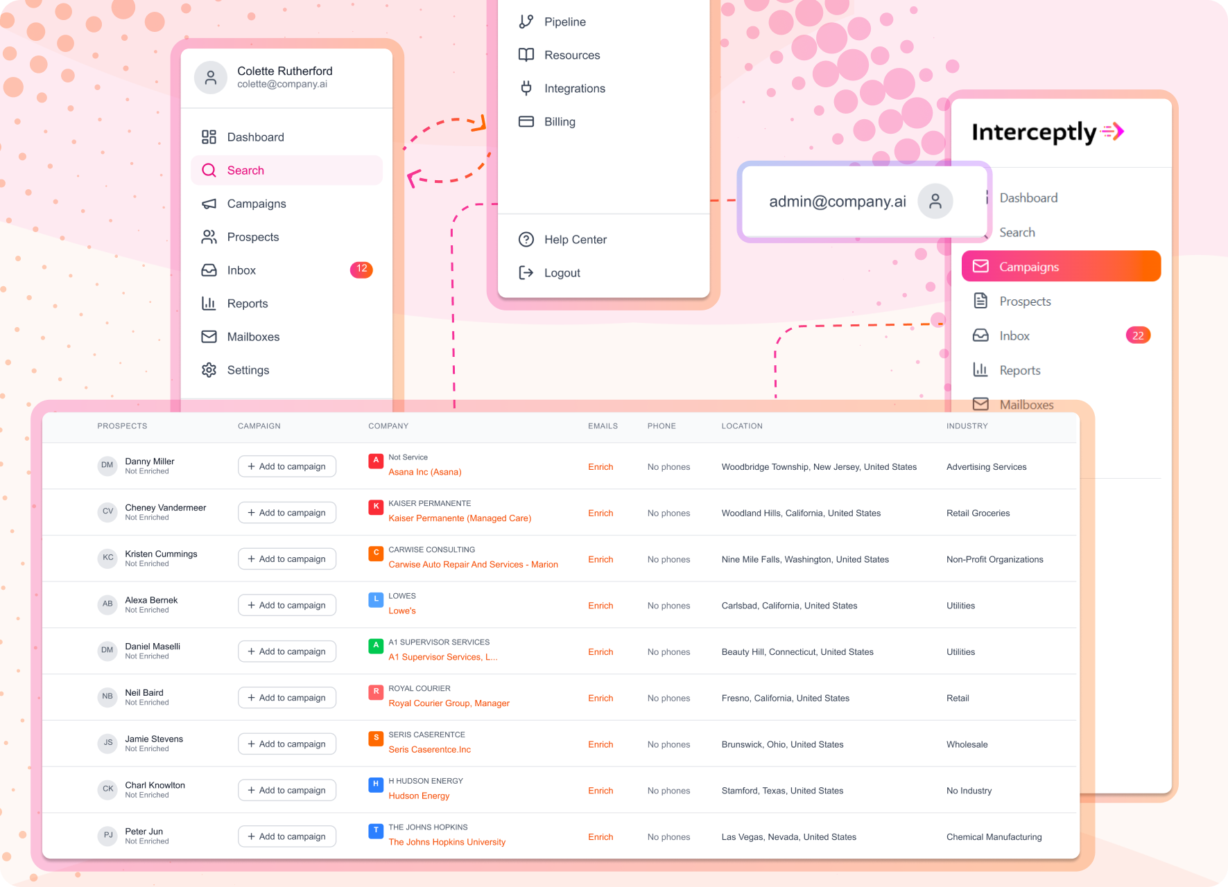
Task: Click the Lowe's company link
Action: click(402, 611)
